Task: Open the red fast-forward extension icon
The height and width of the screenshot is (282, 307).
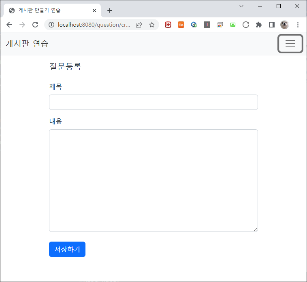Action: click(x=168, y=25)
